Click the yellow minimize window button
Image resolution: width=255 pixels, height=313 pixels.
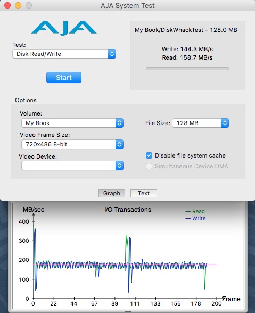pyautogui.click(x=18, y=5)
